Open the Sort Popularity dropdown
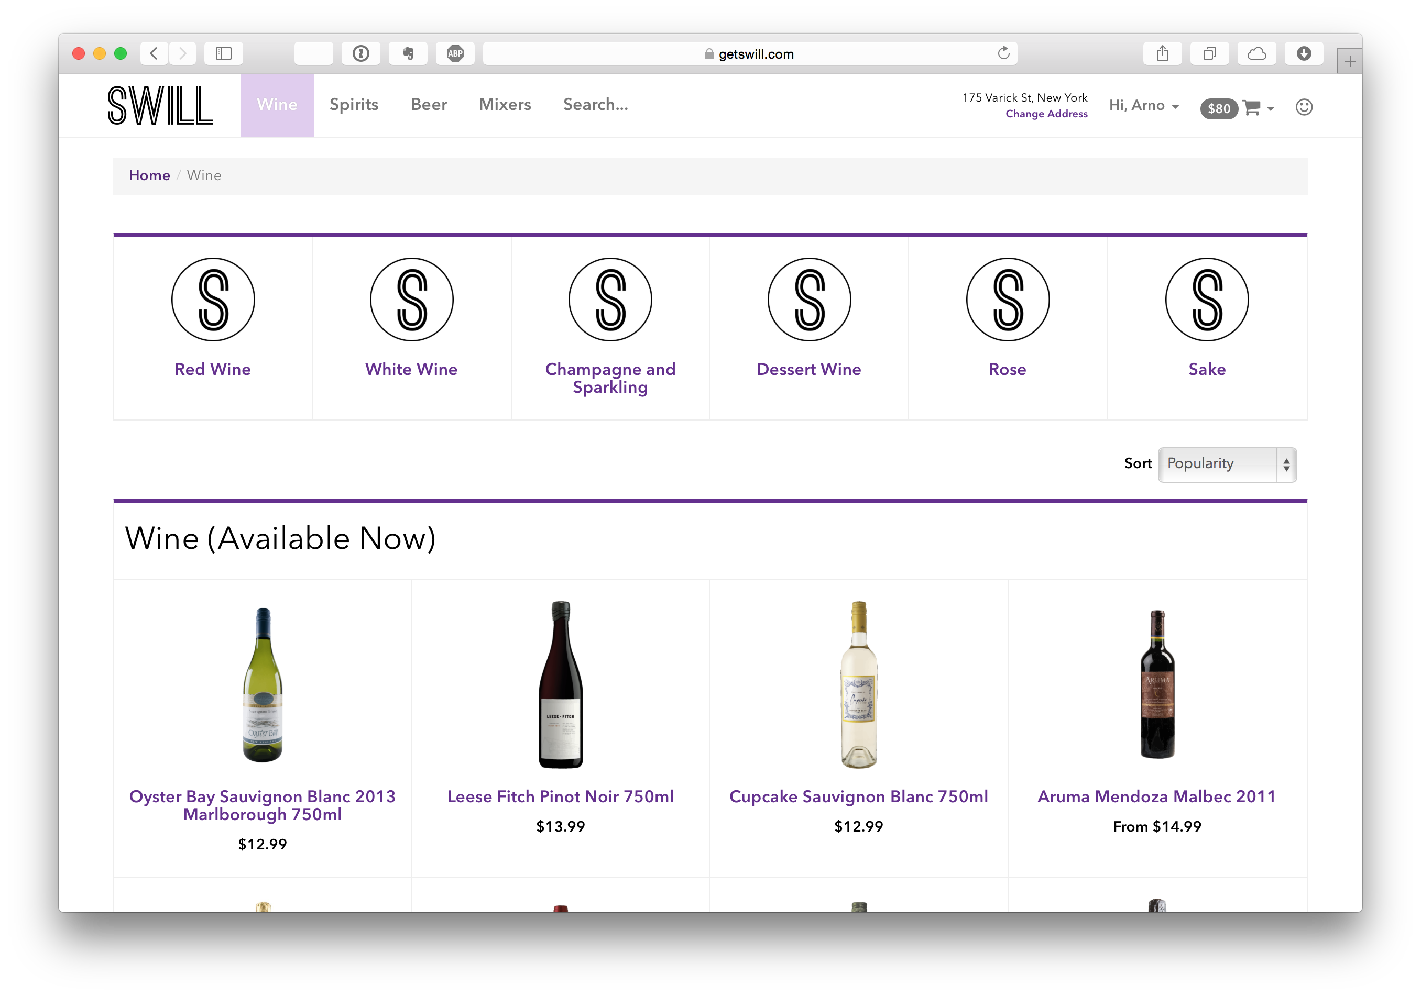The width and height of the screenshot is (1421, 996). click(1227, 464)
